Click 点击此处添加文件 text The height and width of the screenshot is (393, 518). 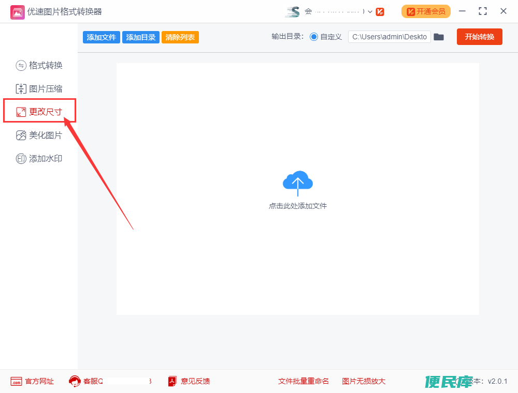(x=298, y=206)
